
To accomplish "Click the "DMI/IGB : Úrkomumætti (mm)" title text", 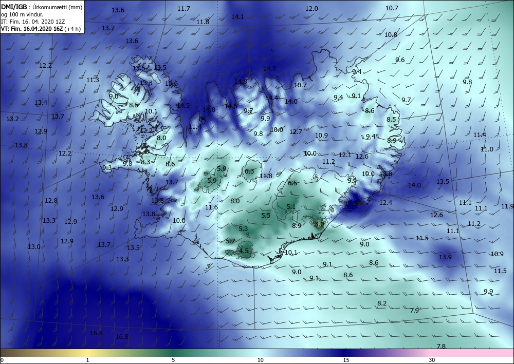I will [x=42, y=7].
